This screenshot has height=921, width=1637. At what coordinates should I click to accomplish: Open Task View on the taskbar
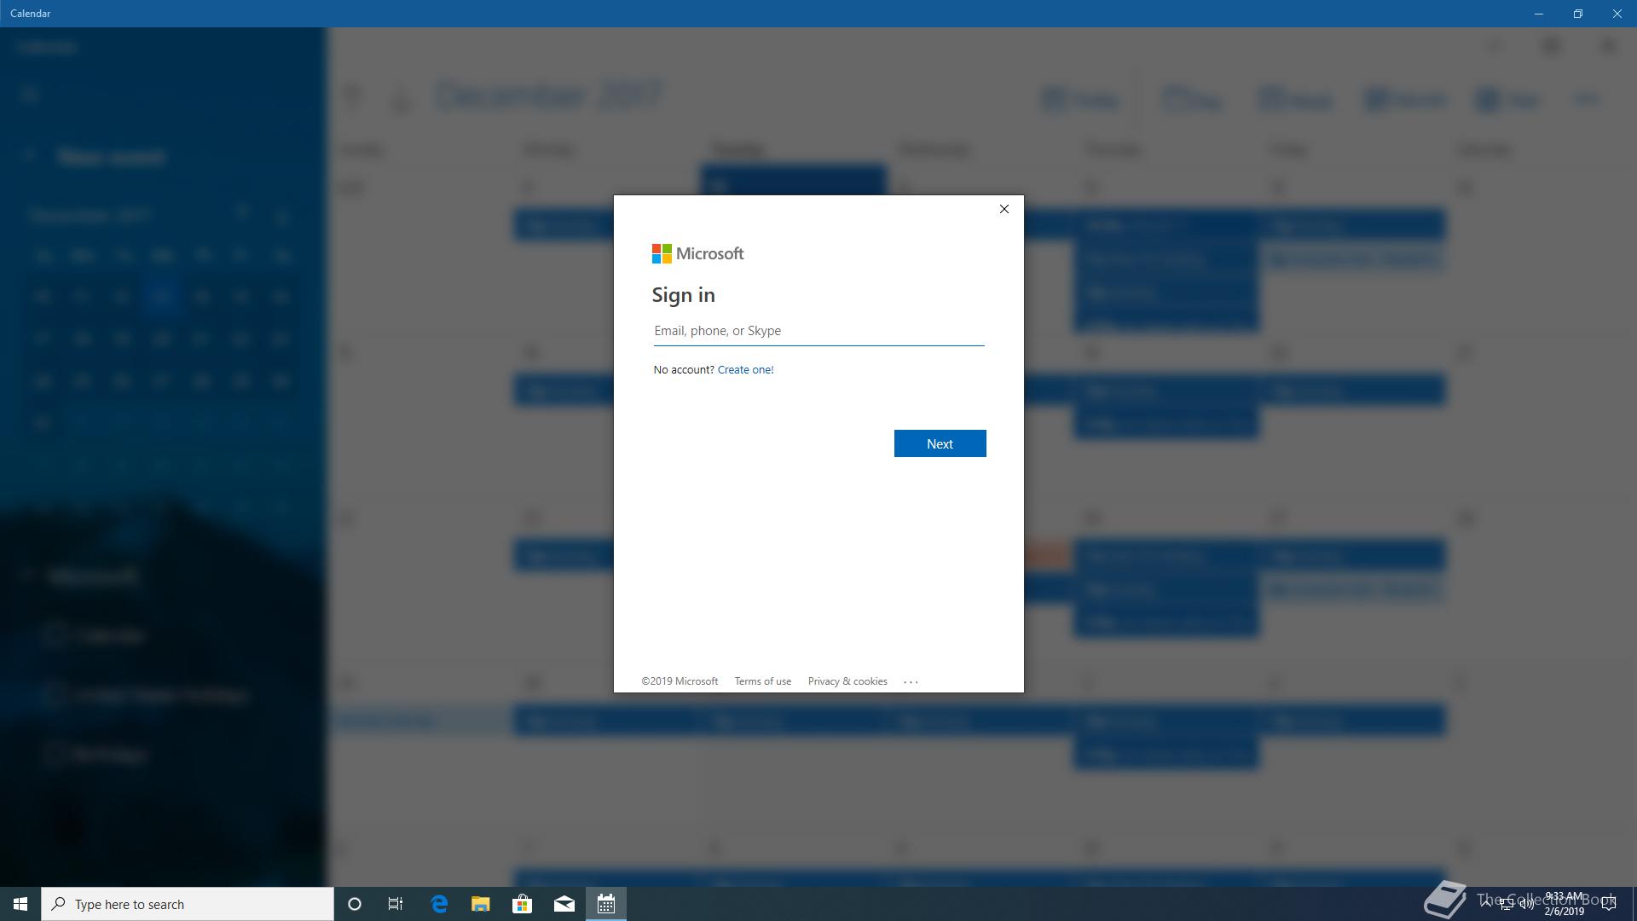coord(396,904)
